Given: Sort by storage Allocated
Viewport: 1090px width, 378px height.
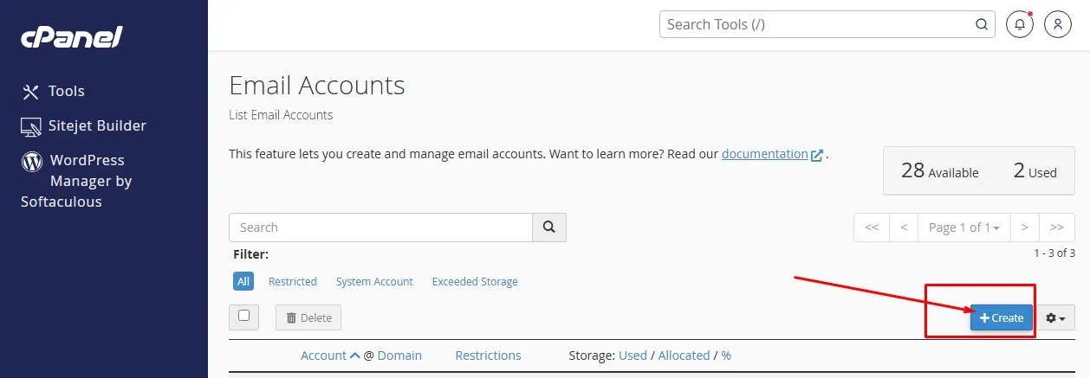Looking at the screenshot, I should tap(684, 356).
